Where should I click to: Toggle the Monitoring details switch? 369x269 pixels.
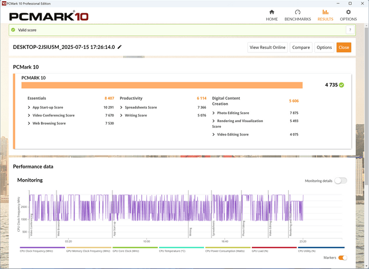coord(341,181)
